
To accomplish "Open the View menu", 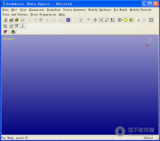I will pyautogui.click(x=23, y=10).
